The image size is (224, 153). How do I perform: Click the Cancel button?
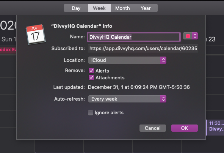pos(153,128)
